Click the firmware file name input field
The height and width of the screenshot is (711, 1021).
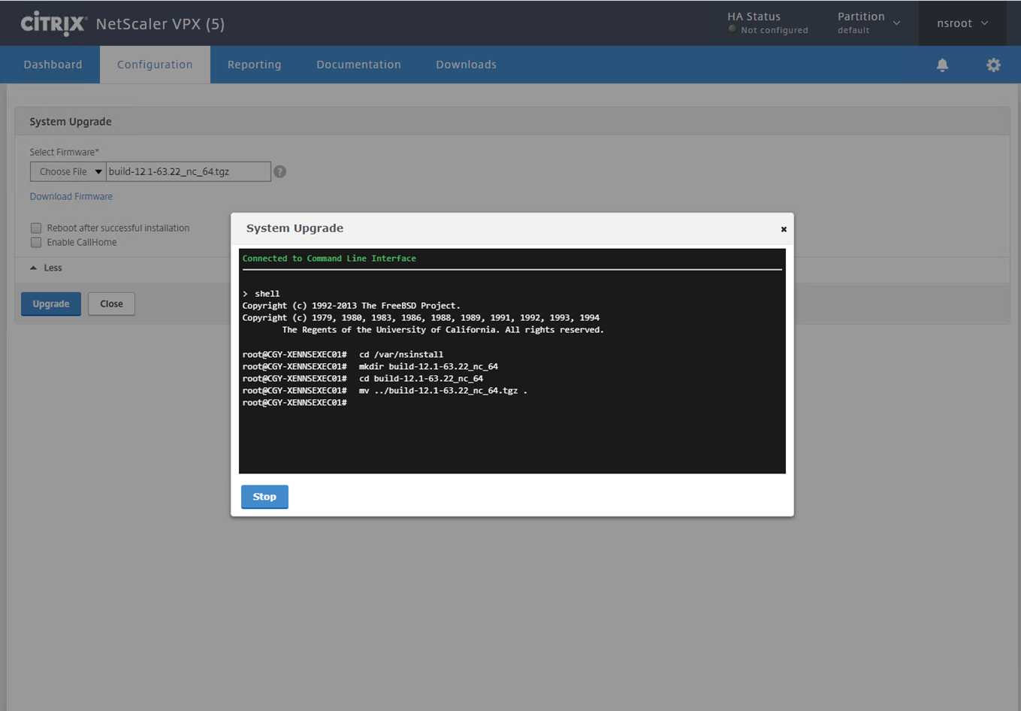pyautogui.click(x=188, y=171)
